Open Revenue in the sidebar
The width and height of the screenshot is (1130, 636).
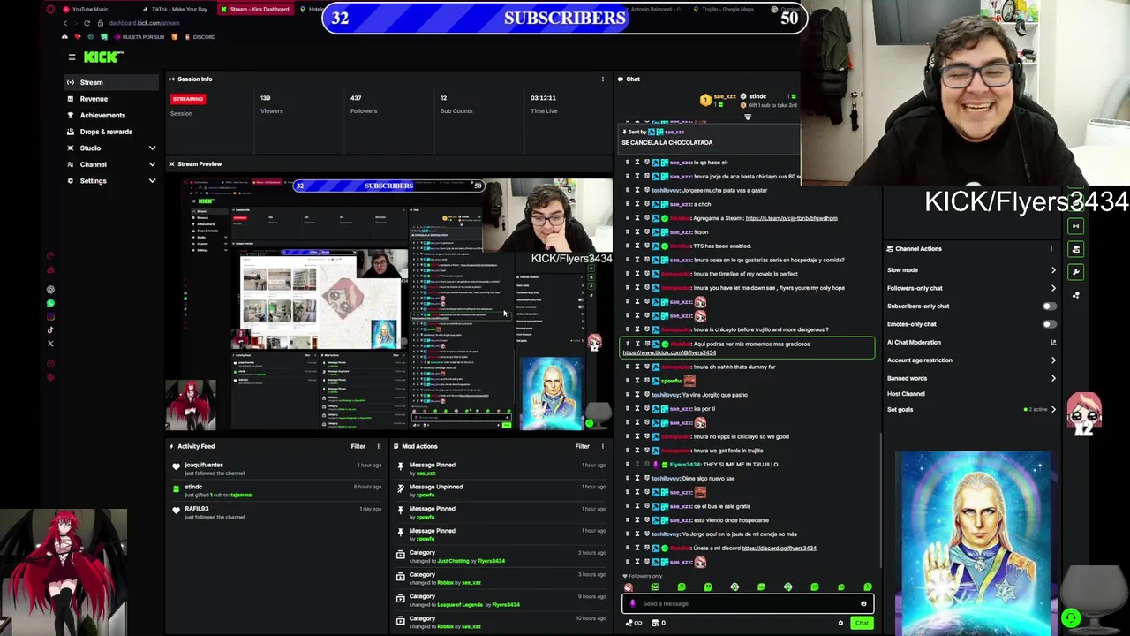pos(111,99)
